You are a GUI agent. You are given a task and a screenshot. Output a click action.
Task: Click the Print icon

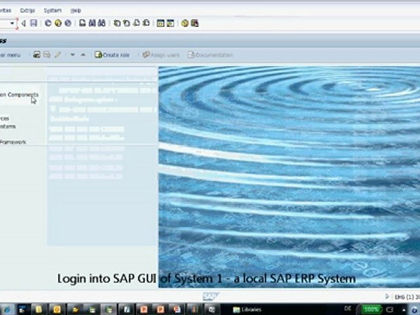click(x=83, y=23)
